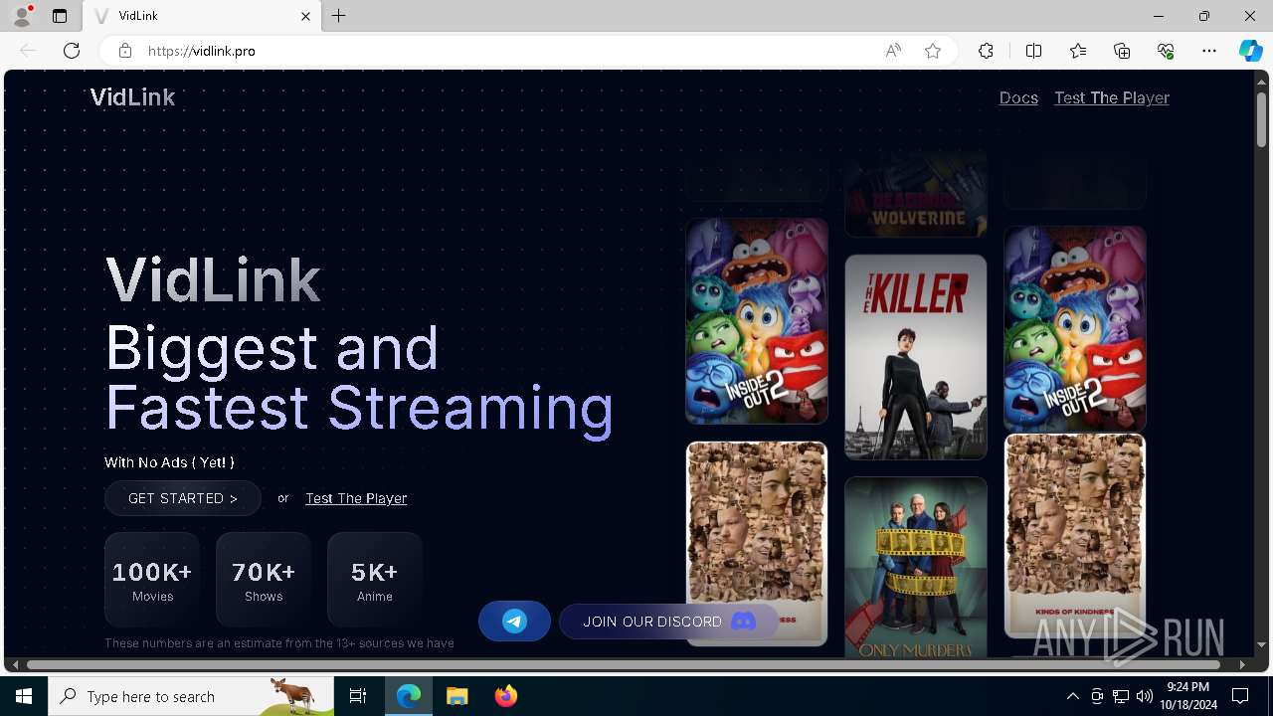This screenshot has height=716, width=1273.
Task: Click the Telegram icon button
Action: click(x=514, y=622)
